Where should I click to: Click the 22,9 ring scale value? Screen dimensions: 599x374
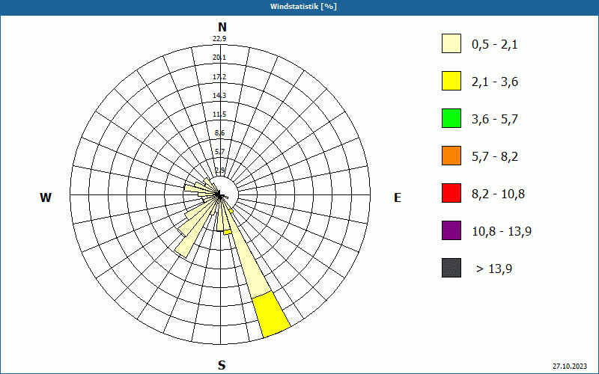[x=219, y=39]
